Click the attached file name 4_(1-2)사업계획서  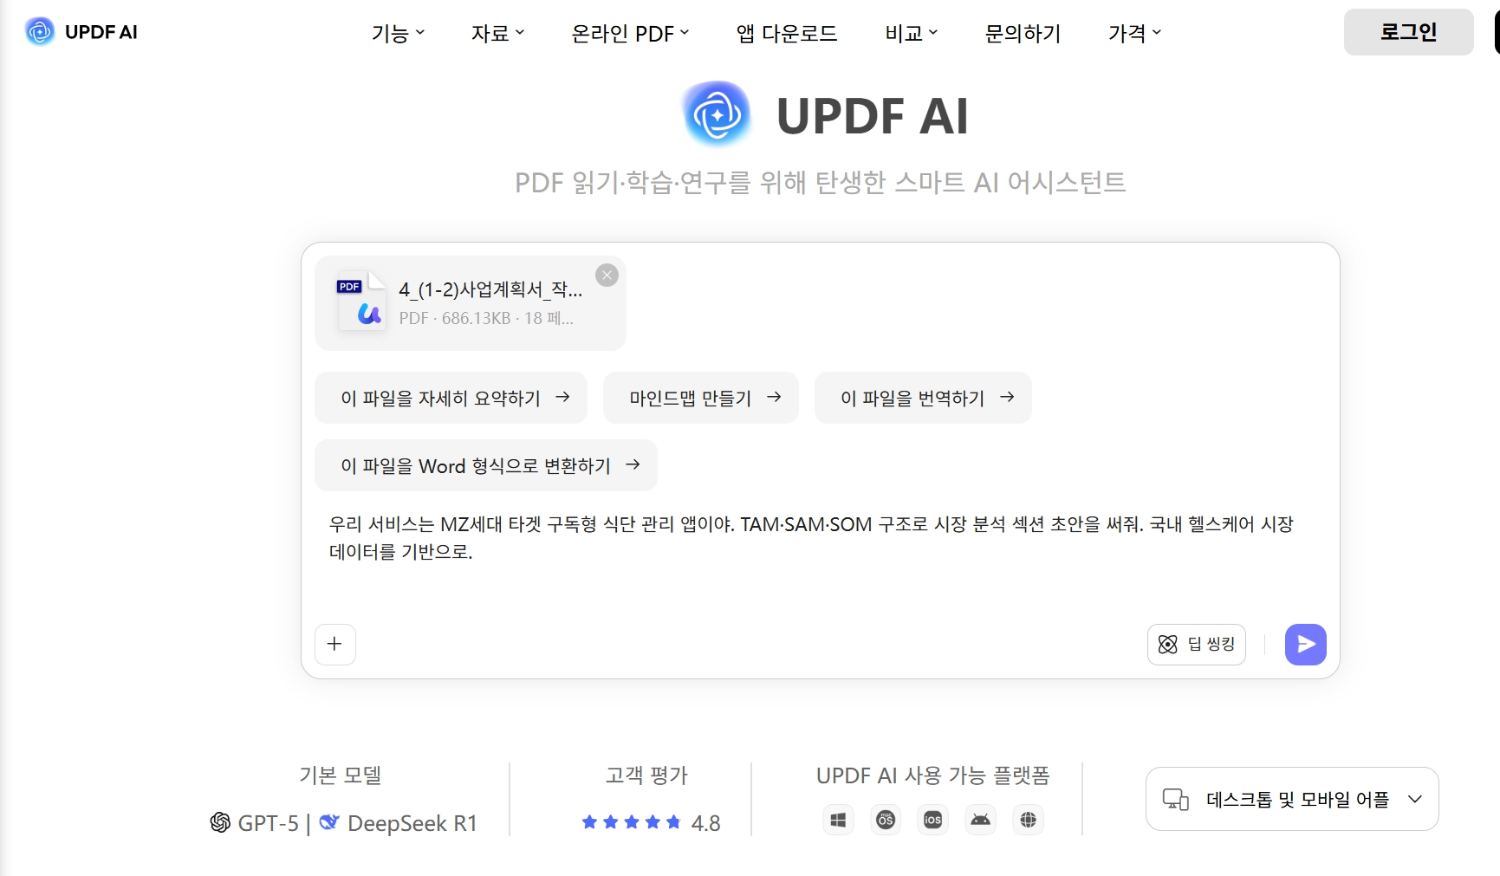[490, 289]
